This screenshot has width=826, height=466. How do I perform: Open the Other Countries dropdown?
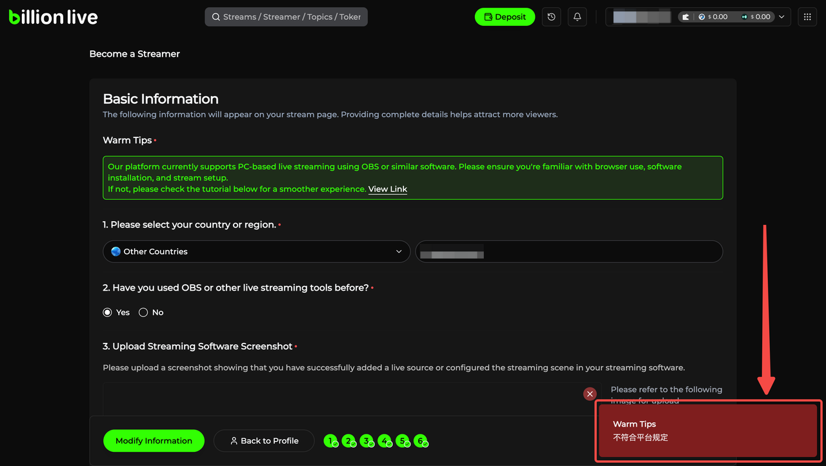[256, 251]
